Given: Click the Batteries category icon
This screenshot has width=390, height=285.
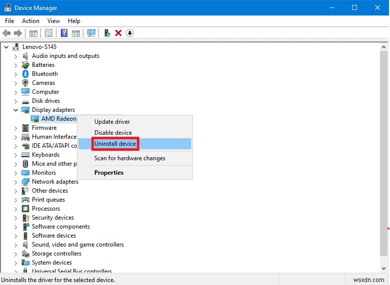Looking at the screenshot, I should coord(25,65).
